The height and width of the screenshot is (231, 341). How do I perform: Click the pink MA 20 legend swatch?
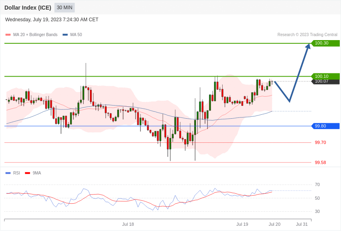point(8,34)
